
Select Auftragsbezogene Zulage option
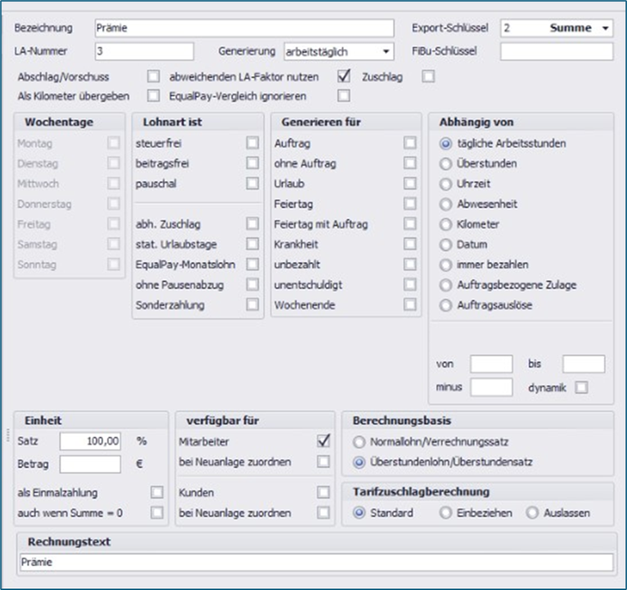tap(446, 284)
